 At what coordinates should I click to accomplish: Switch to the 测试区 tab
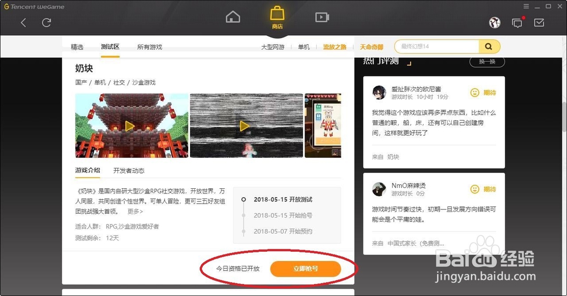pyautogui.click(x=110, y=46)
